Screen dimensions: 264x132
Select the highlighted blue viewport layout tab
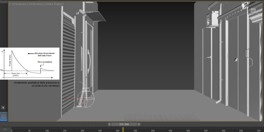[x=4, y=116]
